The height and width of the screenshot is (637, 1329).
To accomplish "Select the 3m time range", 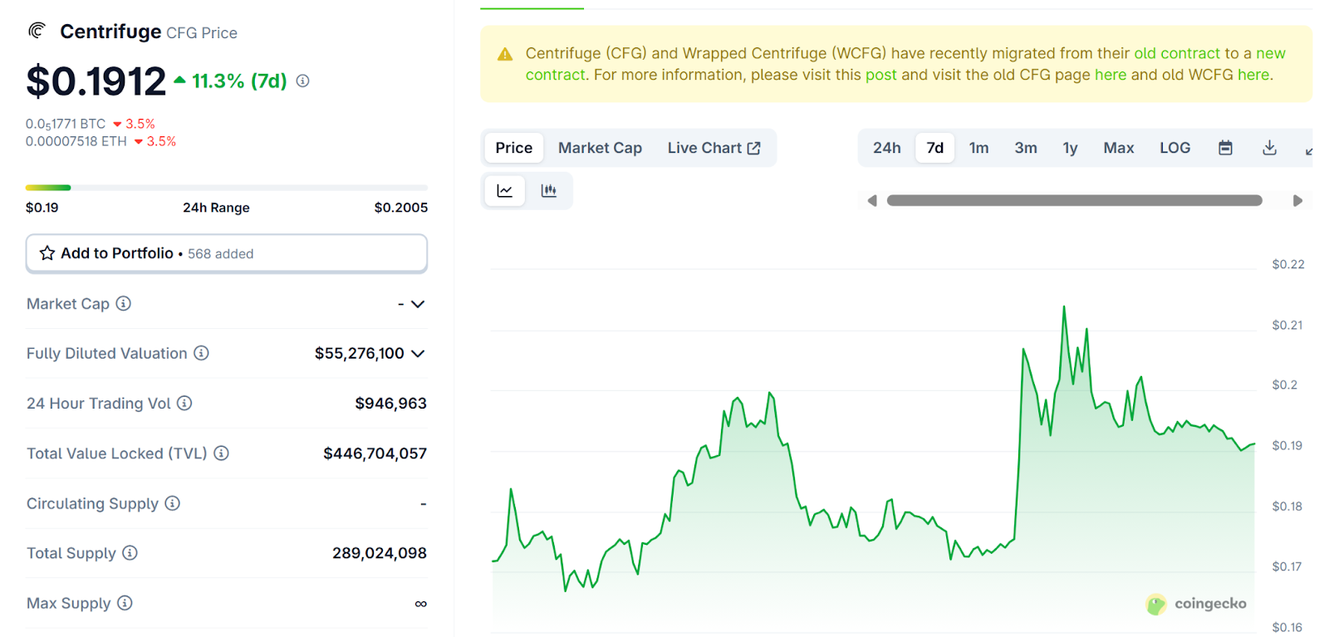I will [1026, 148].
